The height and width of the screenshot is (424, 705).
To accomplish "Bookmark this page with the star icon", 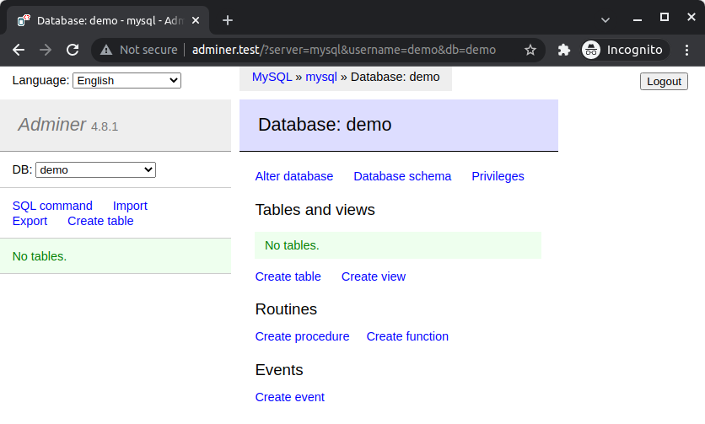I will (x=530, y=50).
